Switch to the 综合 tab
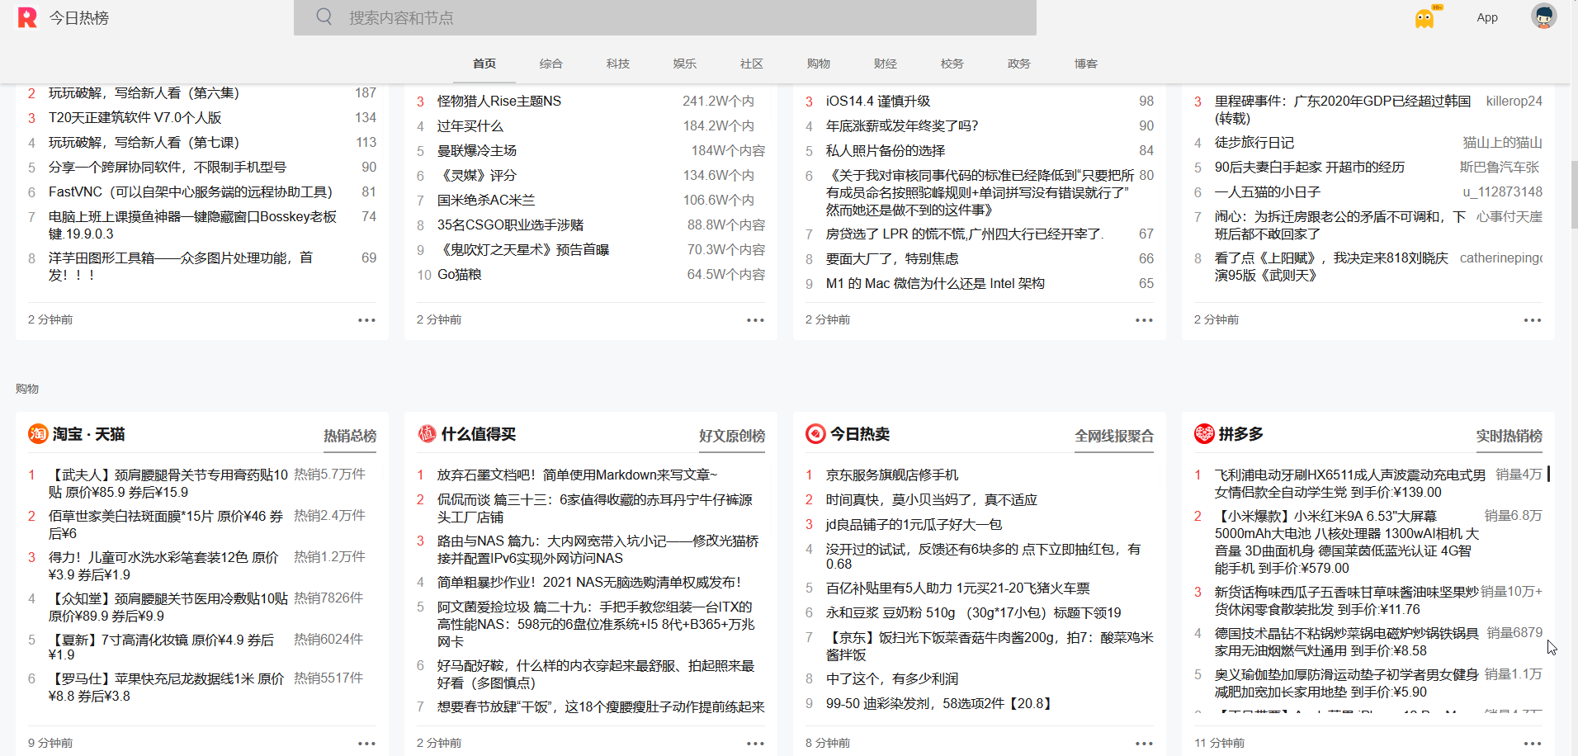 (551, 64)
